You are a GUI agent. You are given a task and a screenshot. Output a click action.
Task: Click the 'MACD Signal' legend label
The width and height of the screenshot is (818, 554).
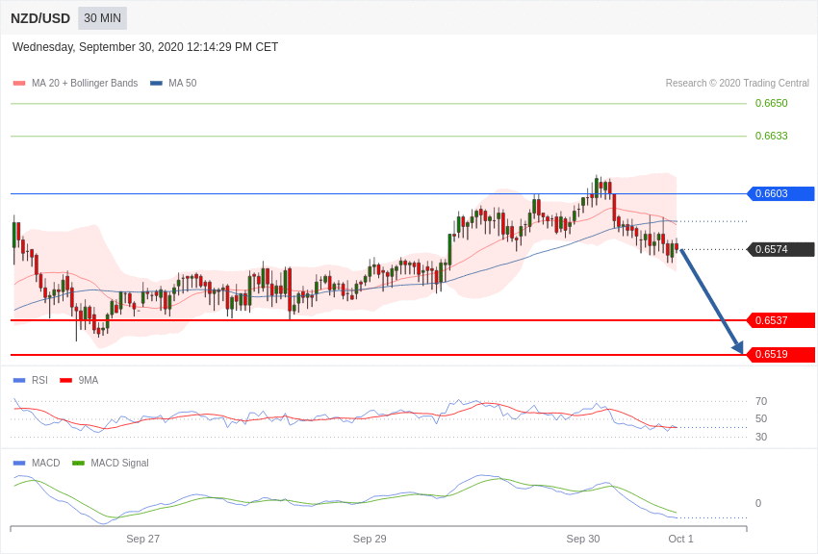[x=119, y=463]
